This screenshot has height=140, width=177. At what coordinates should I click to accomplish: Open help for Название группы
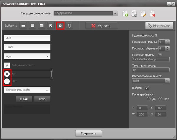160,54
